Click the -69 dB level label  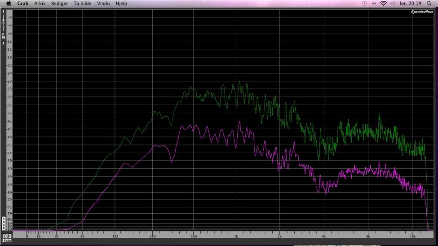[10, 193]
